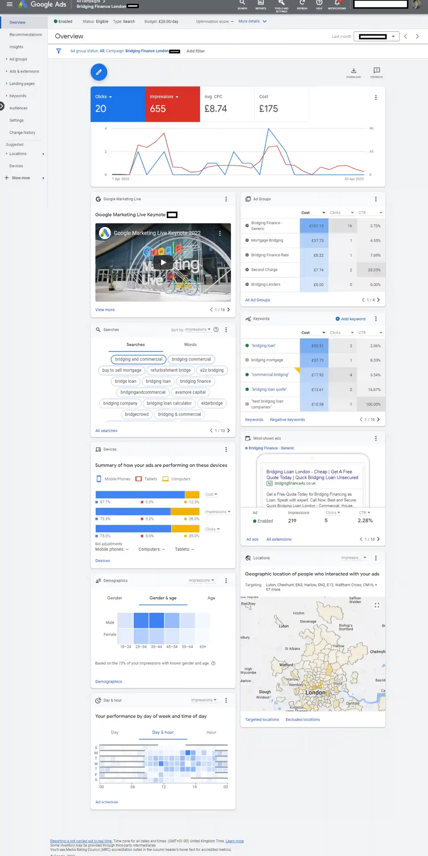Open Devices Cost metric dropdown

(211, 494)
